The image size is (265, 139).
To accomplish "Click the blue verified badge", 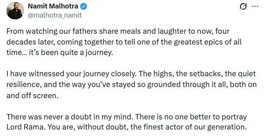I will coord(82,6).
